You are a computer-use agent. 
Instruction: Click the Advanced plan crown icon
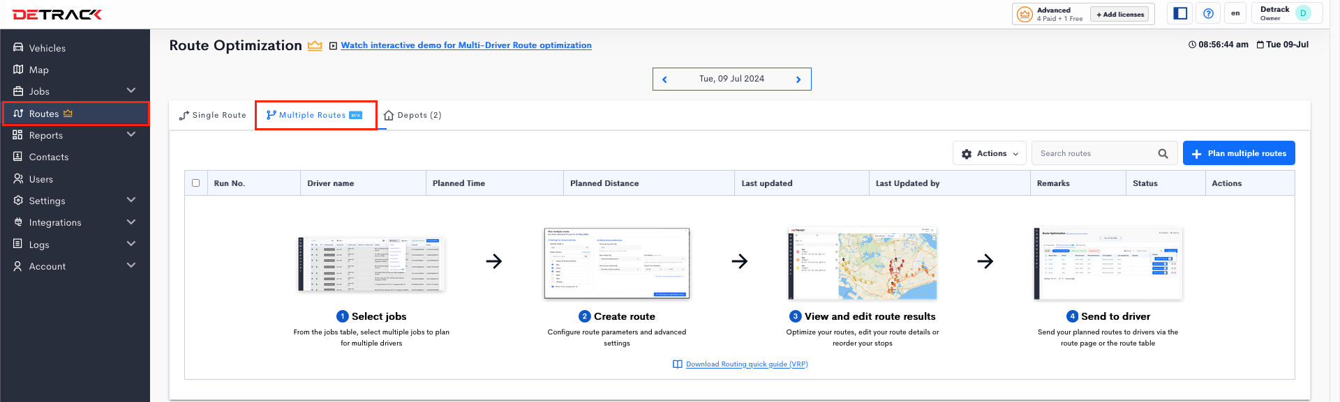[x=1025, y=14]
